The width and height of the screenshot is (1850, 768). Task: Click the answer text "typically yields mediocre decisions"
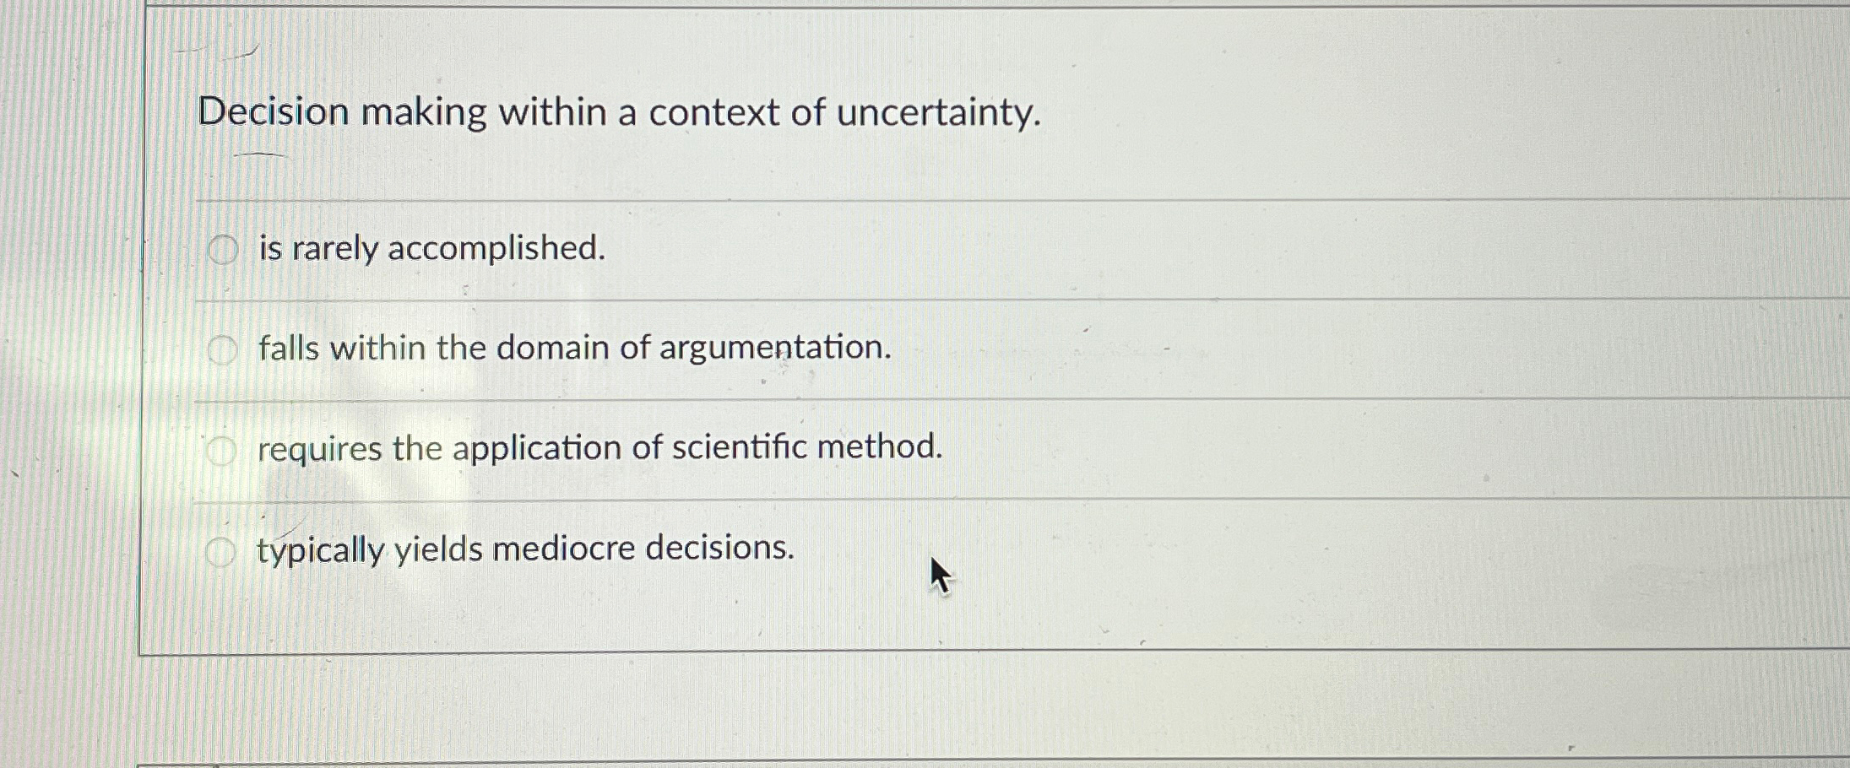[524, 549]
